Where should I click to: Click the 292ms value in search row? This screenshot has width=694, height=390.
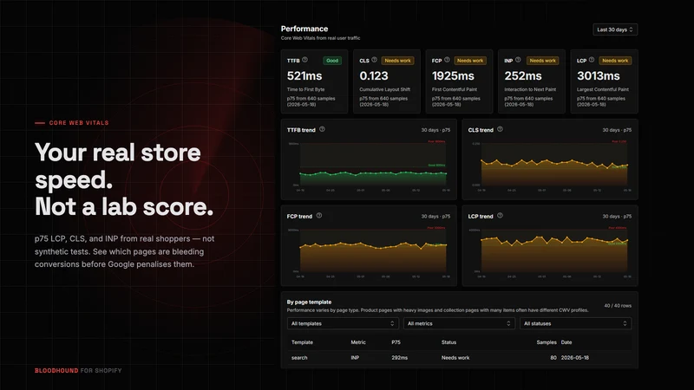click(x=399, y=358)
